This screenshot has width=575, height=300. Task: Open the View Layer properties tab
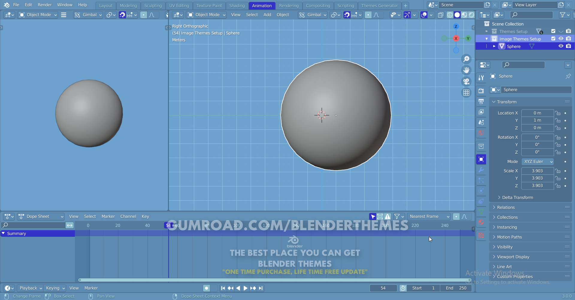pyautogui.click(x=481, y=112)
